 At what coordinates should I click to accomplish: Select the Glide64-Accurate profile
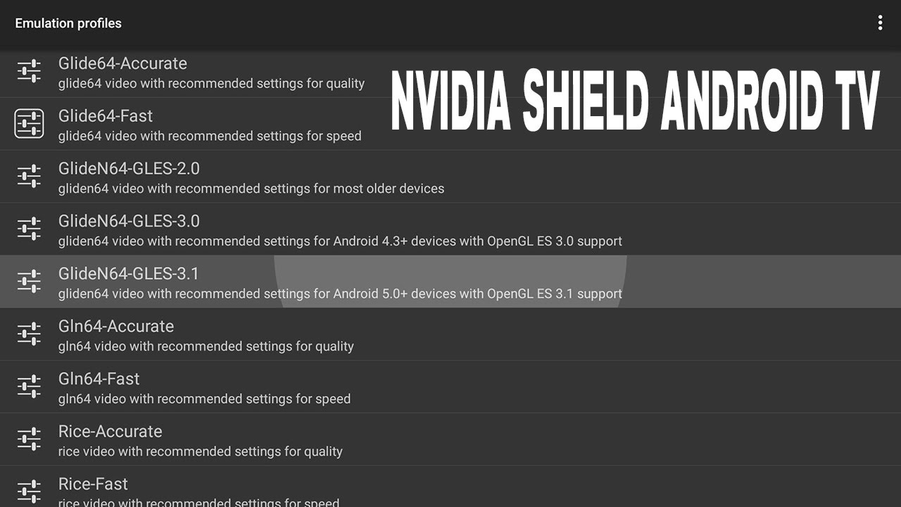(450, 72)
